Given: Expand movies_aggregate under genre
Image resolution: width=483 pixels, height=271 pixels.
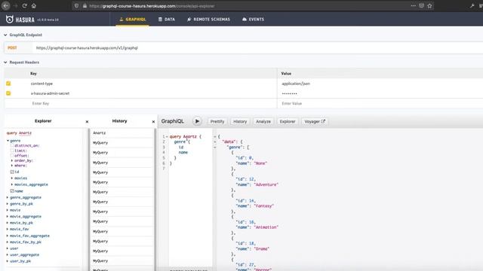Looking at the screenshot, I should coord(12,184).
